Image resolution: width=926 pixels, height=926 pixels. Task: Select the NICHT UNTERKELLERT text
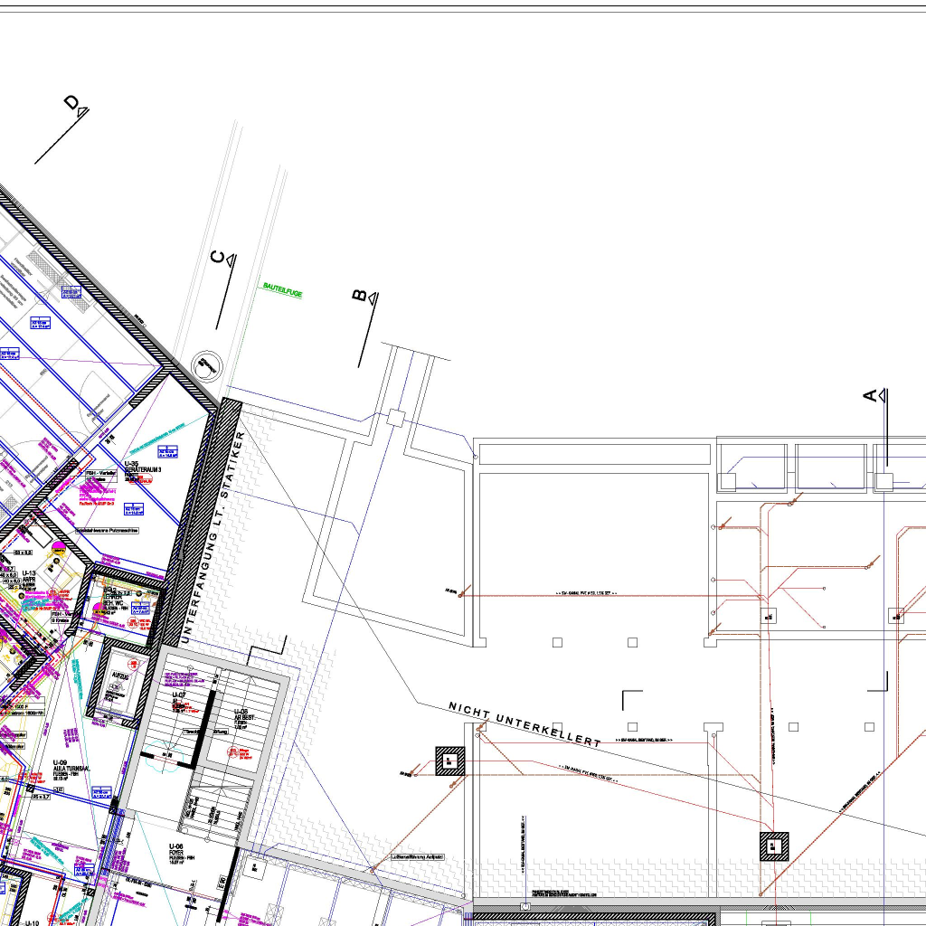tap(524, 724)
